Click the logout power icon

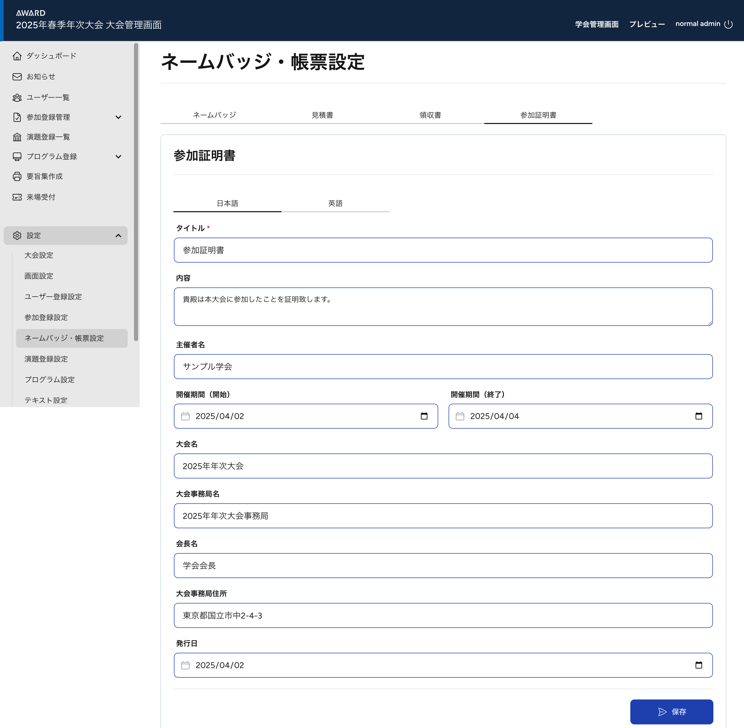728,24
